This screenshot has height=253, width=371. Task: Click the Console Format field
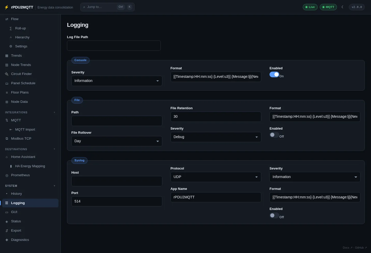(x=216, y=77)
